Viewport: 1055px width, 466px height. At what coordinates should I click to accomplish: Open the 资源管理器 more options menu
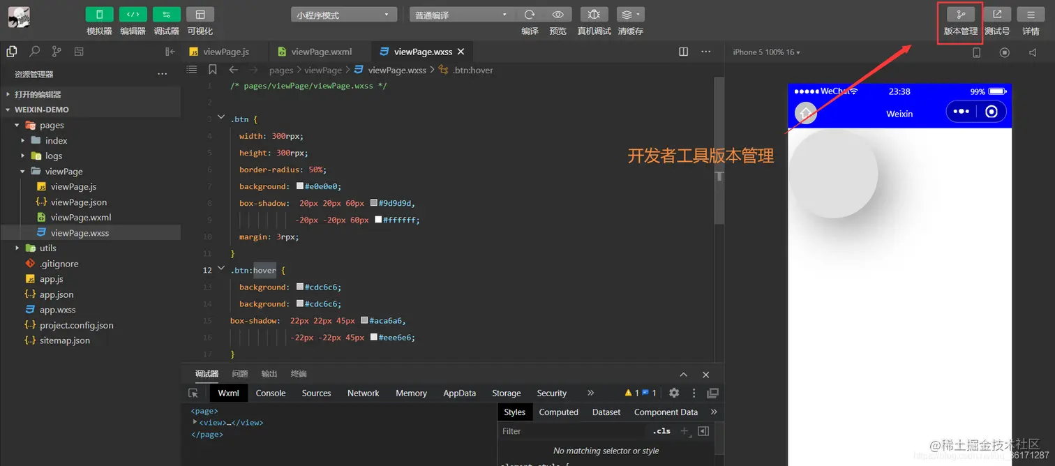(163, 74)
